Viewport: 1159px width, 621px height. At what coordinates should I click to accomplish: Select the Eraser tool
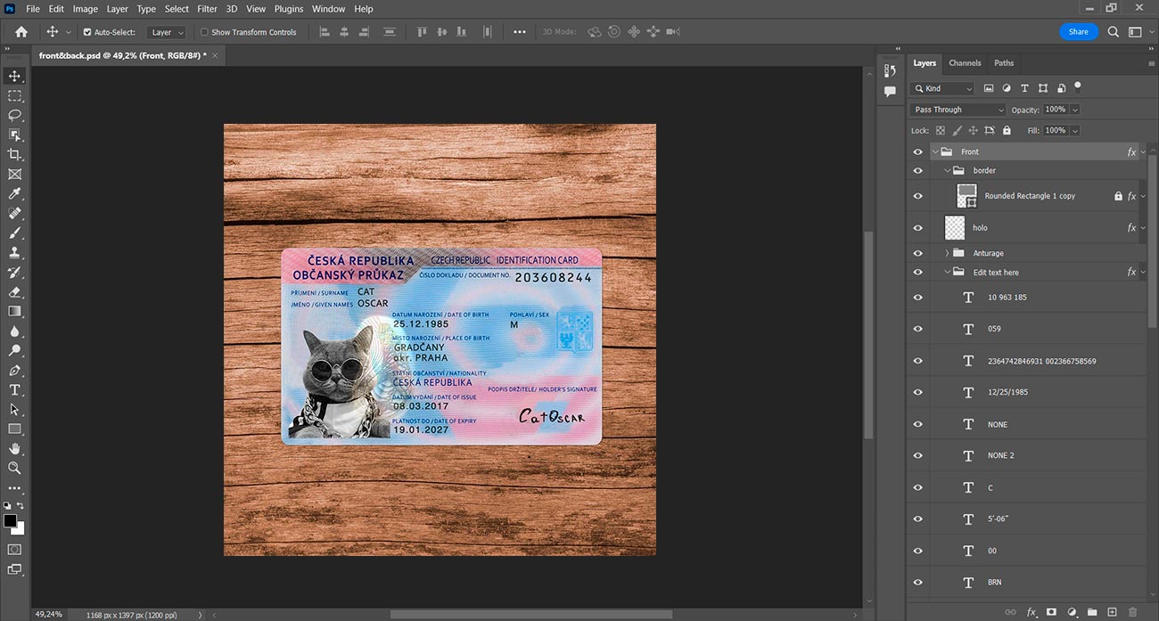click(14, 291)
